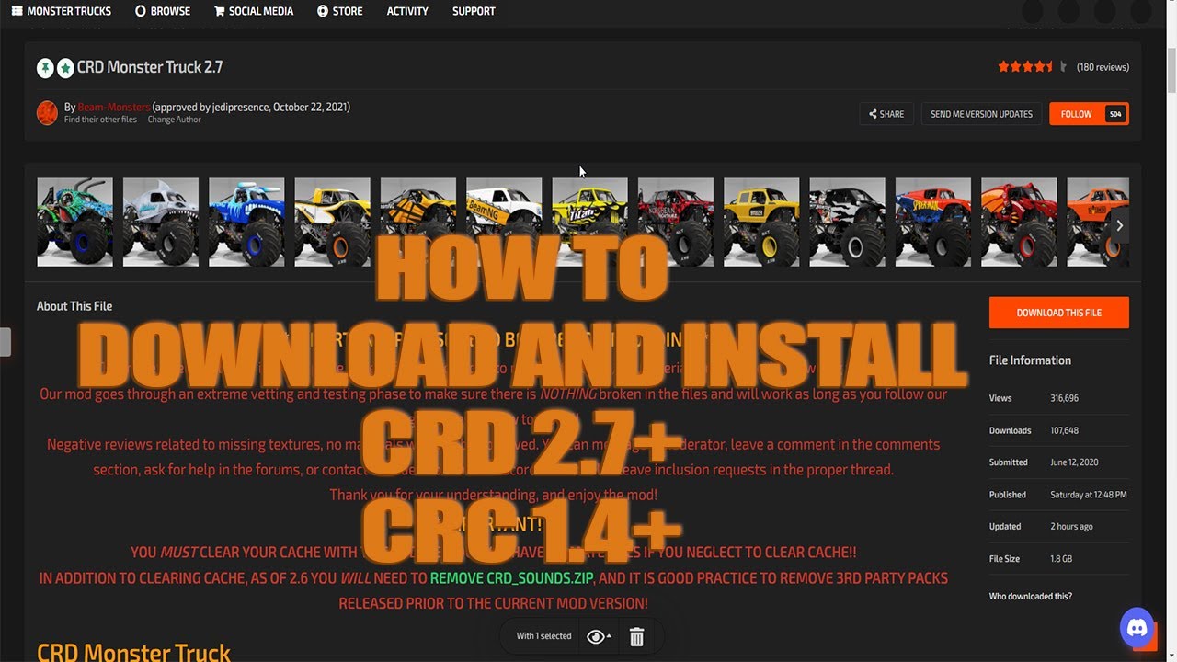The width and height of the screenshot is (1177, 662).
Task: Open the Beam-Monsters author avatar
Action: [47, 112]
